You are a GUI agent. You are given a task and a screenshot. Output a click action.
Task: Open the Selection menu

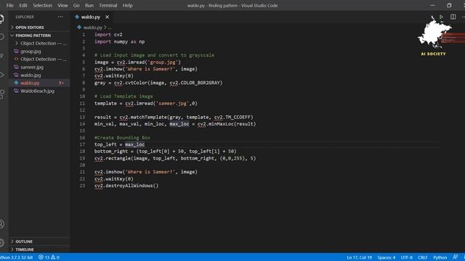[x=42, y=5]
